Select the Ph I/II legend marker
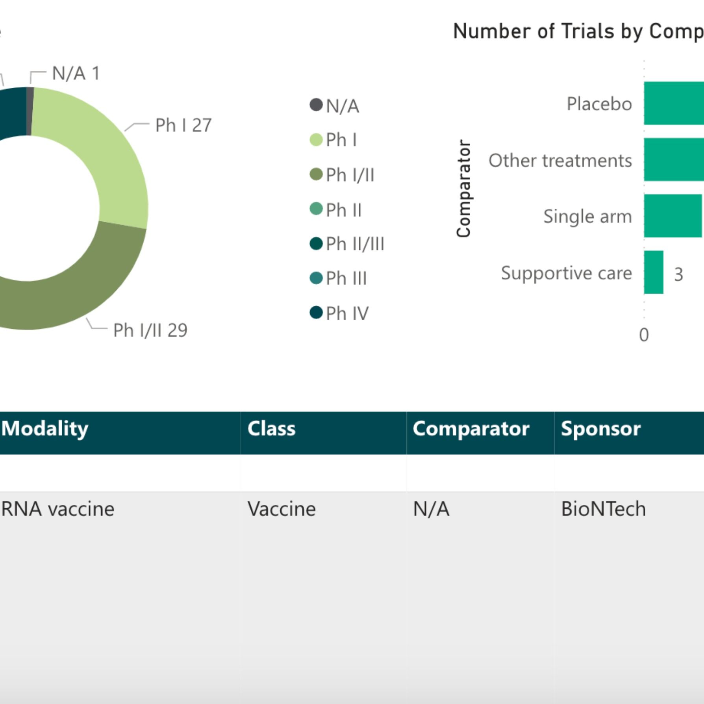 click(316, 174)
